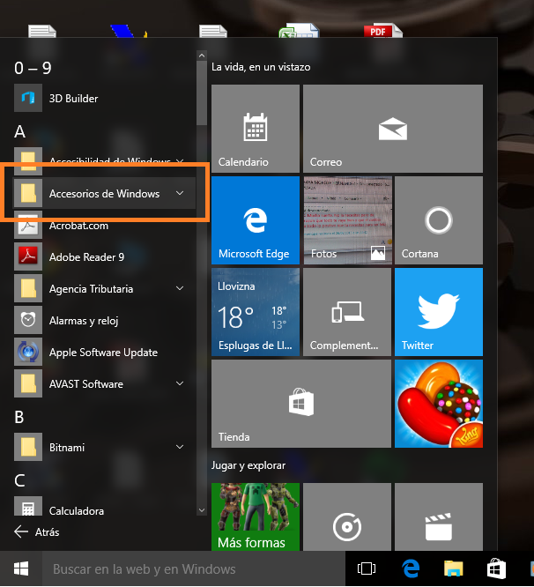Viewport: 534px width, 587px height.
Task: Launch Adobe Reader 9 from the list
Action: coord(86,257)
